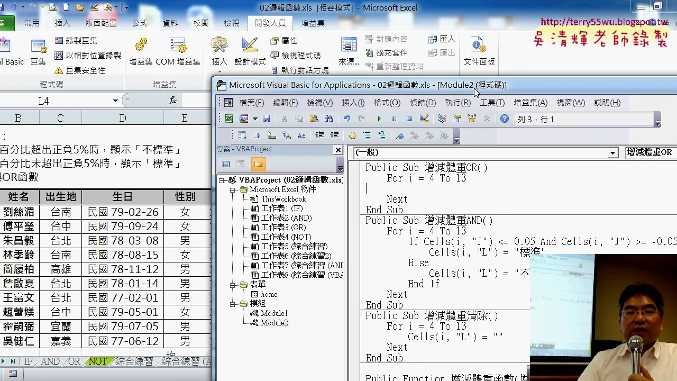Click View Code icon in project panel

(x=226, y=164)
